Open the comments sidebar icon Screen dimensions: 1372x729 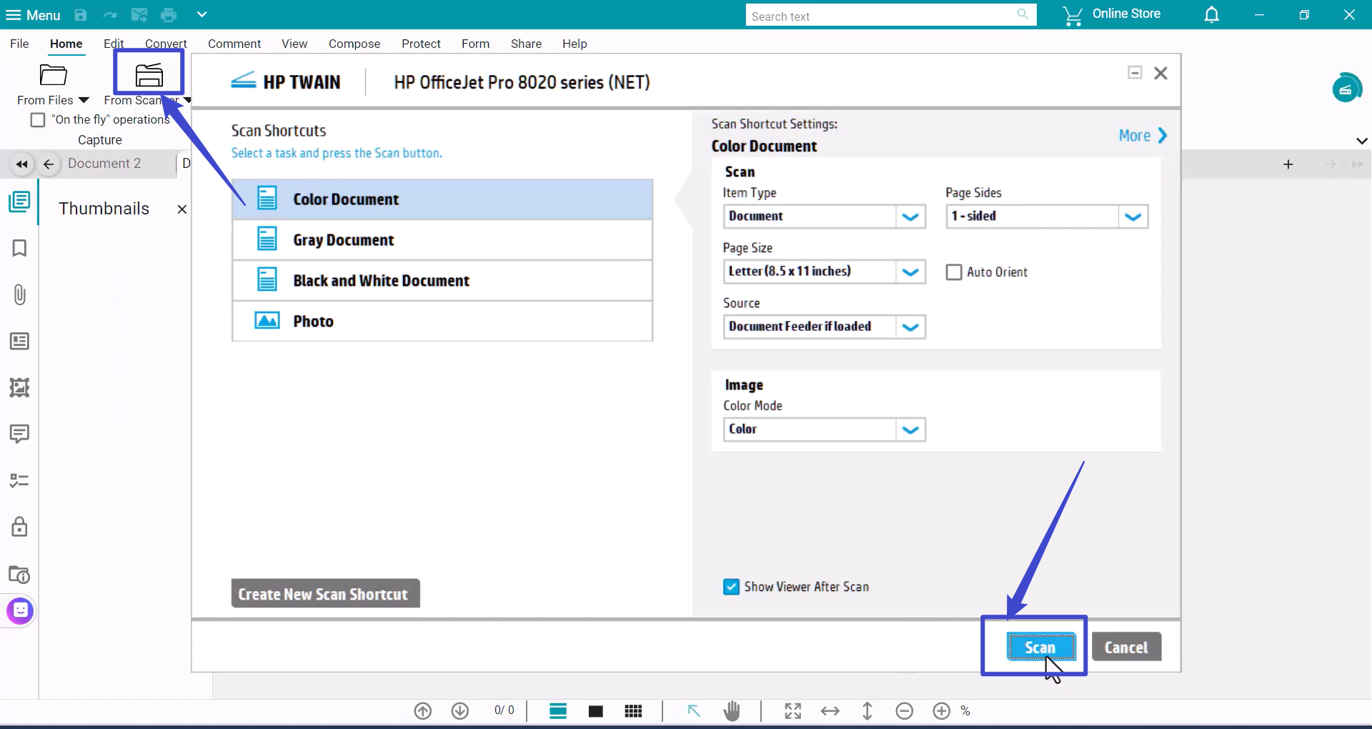pyautogui.click(x=19, y=434)
